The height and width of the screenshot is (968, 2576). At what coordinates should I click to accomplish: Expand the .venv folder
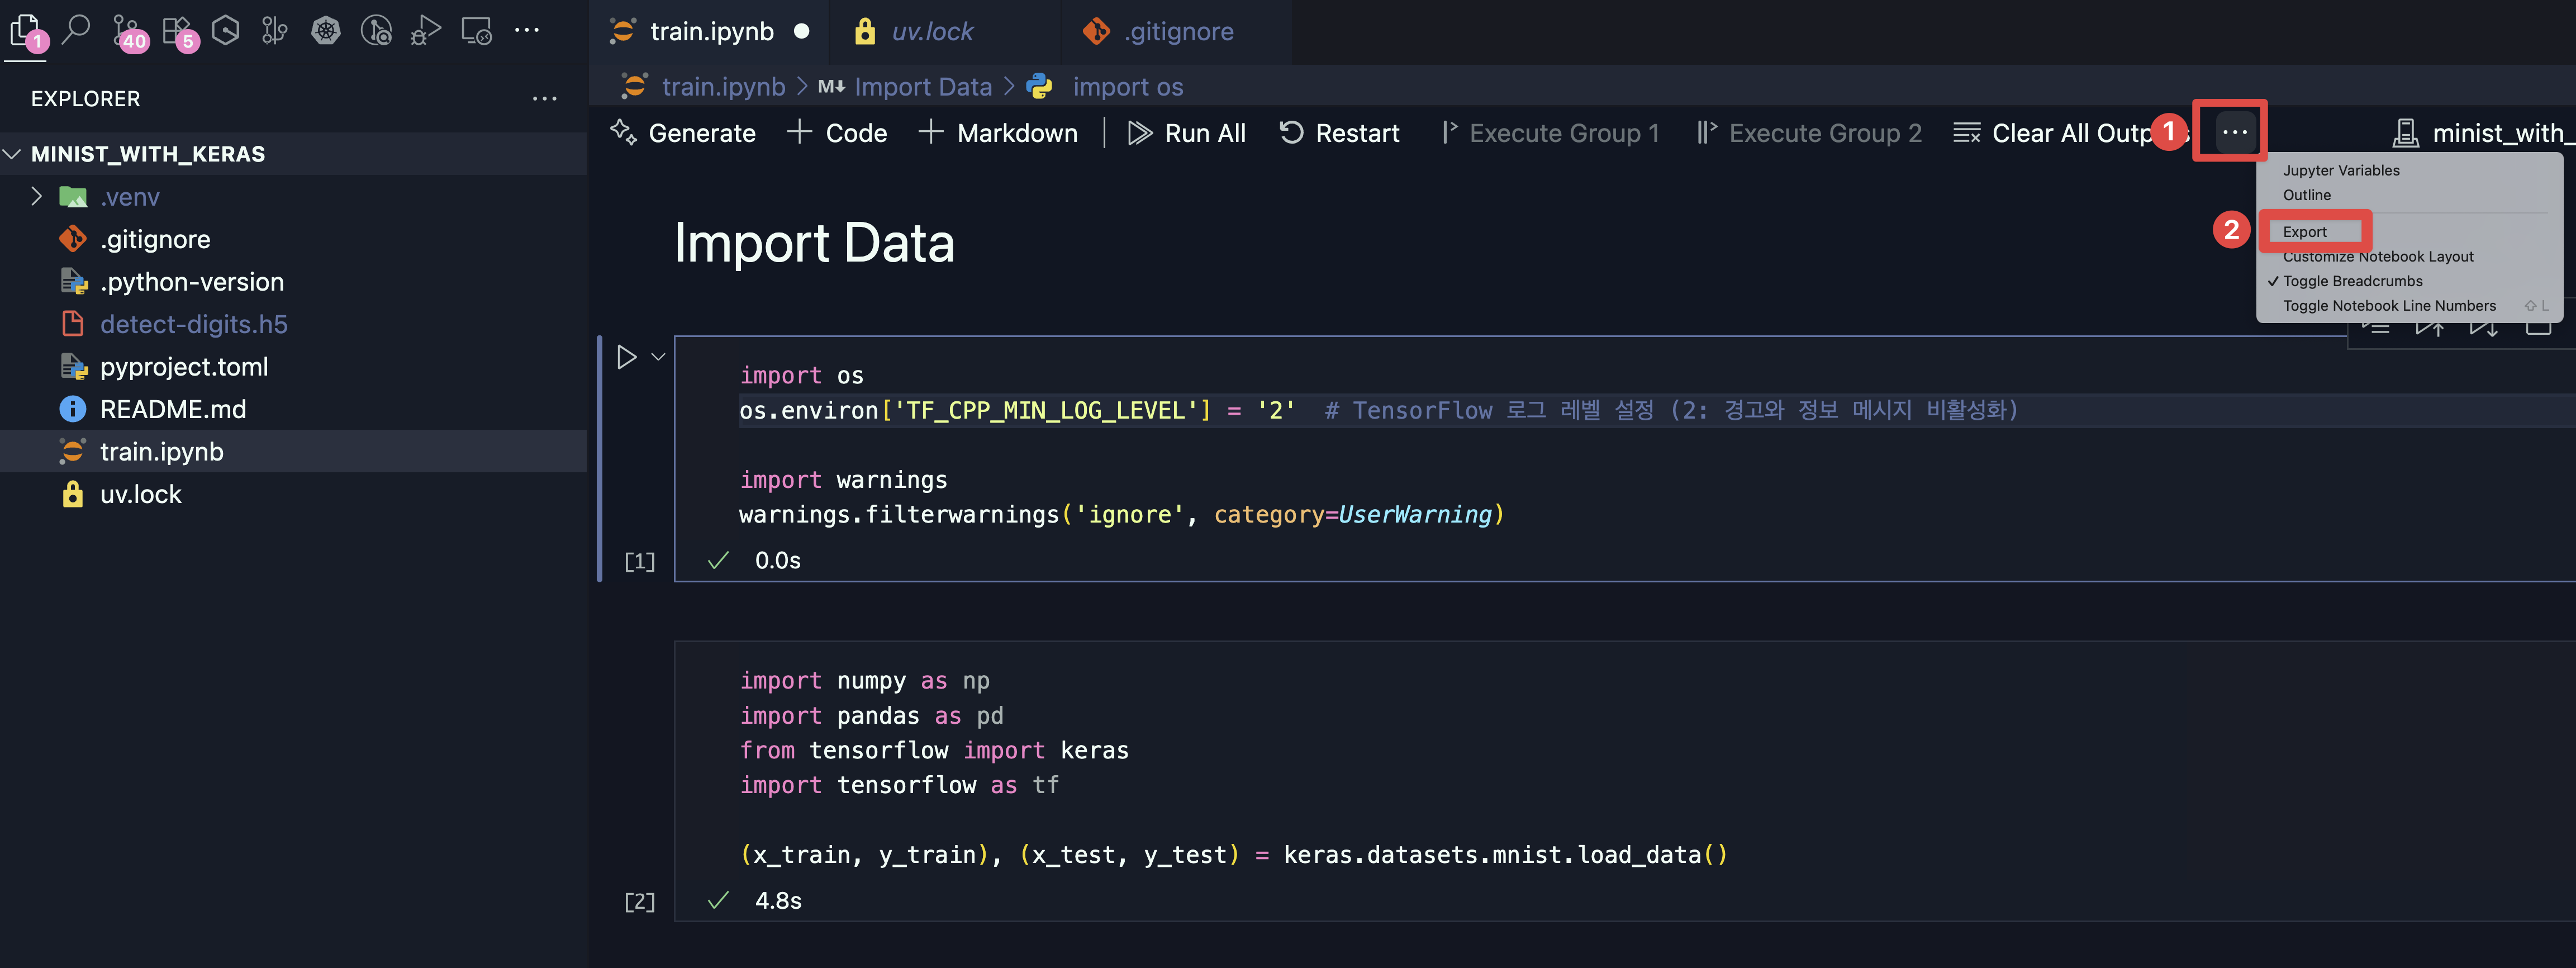coord(37,197)
